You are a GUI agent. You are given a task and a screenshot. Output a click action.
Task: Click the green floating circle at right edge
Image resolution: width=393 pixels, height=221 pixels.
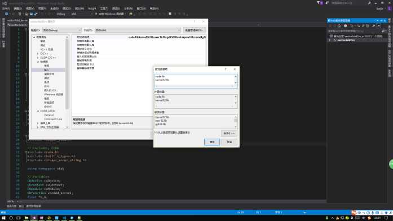point(391,165)
